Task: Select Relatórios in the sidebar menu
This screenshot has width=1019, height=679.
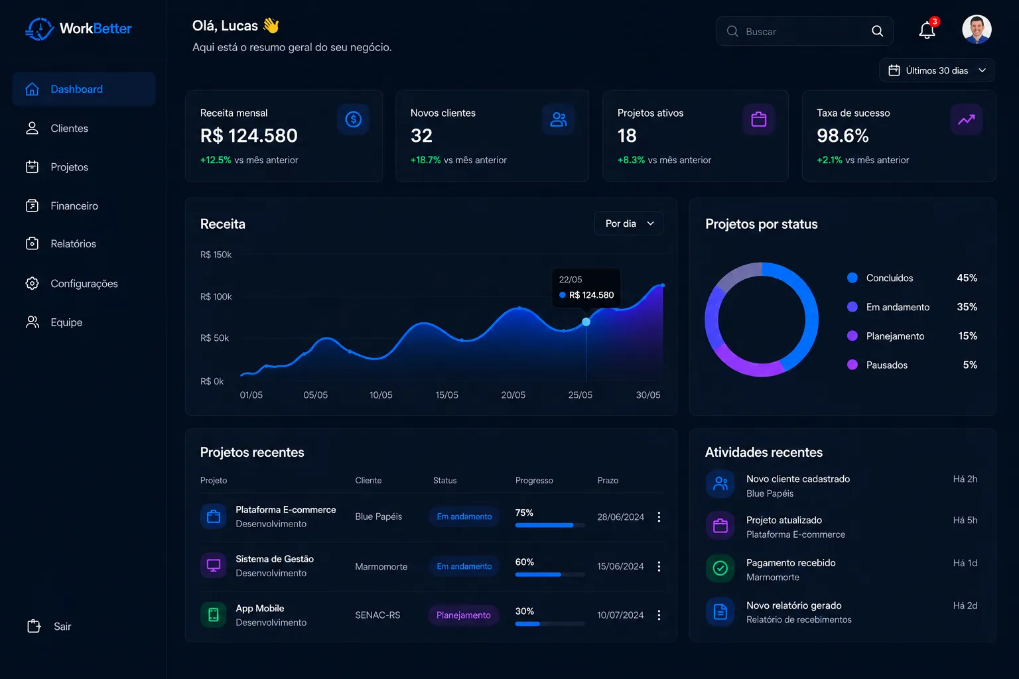Action: (x=84, y=243)
